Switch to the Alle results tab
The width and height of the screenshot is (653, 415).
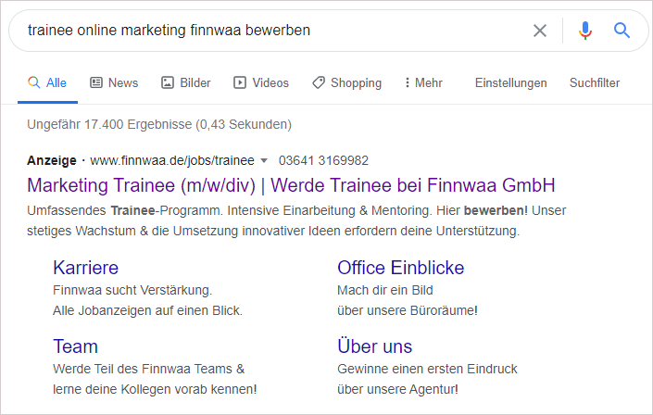pyautogui.click(x=47, y=82)
